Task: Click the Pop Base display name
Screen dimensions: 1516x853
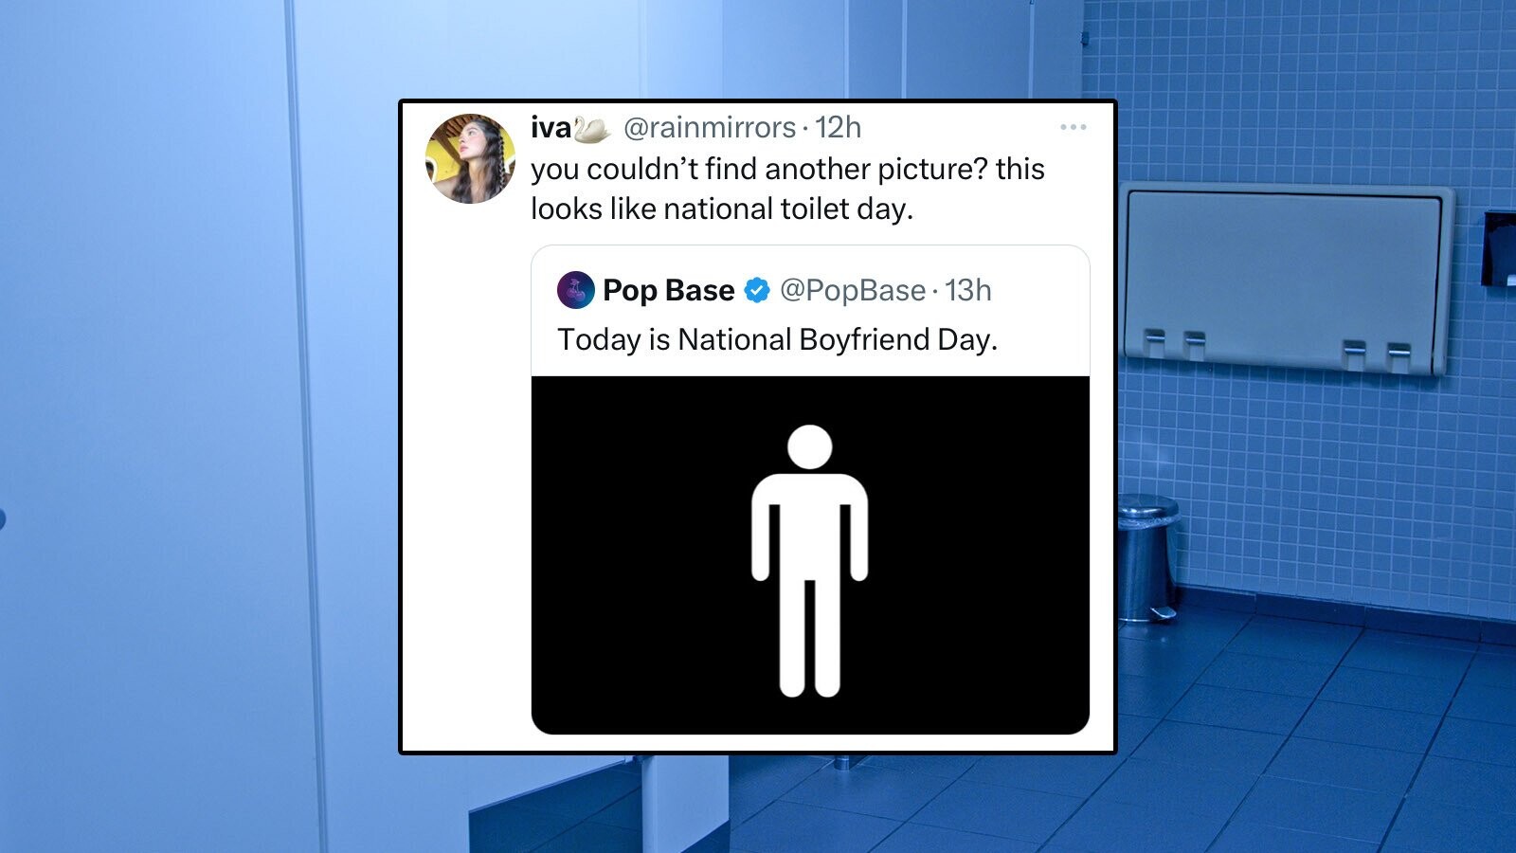Action: [x=668, y=290]
